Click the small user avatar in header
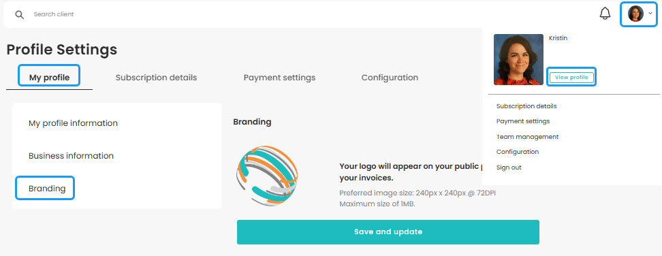The image size is (662, 256). tap(635, 14)
